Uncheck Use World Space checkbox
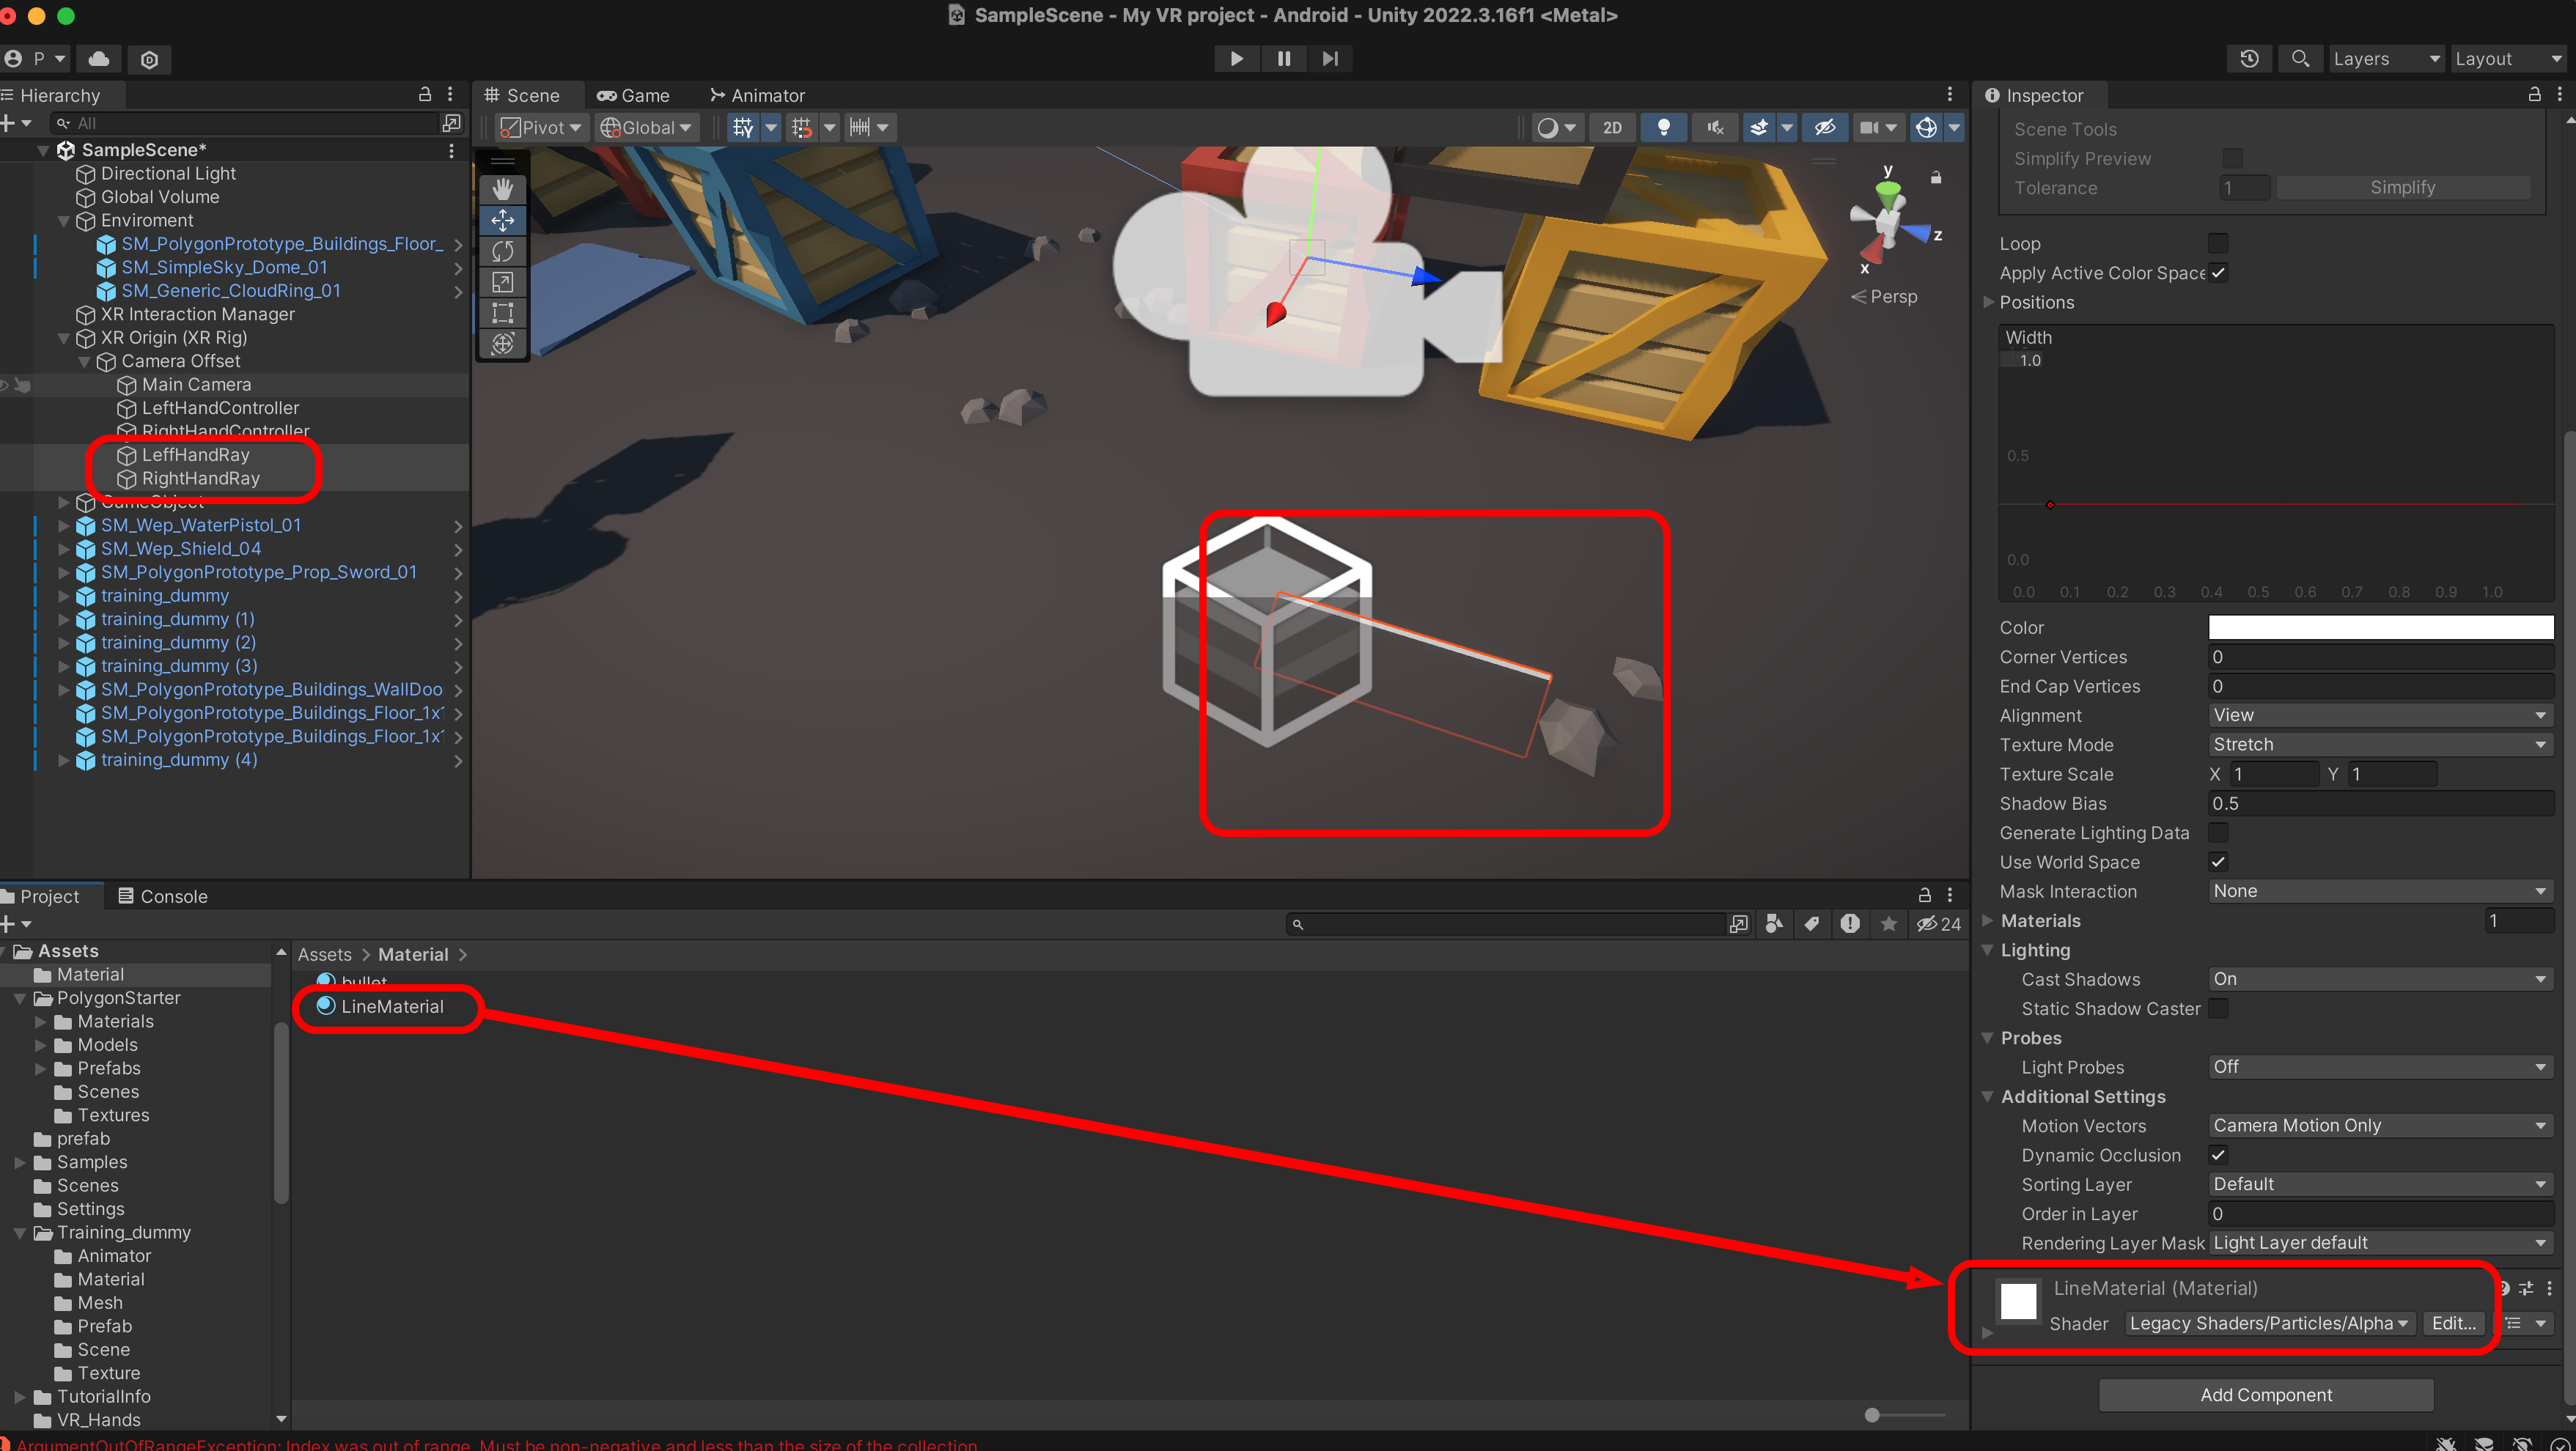The height and width of the screenshot is (1451, 2576). [2217, 862]
